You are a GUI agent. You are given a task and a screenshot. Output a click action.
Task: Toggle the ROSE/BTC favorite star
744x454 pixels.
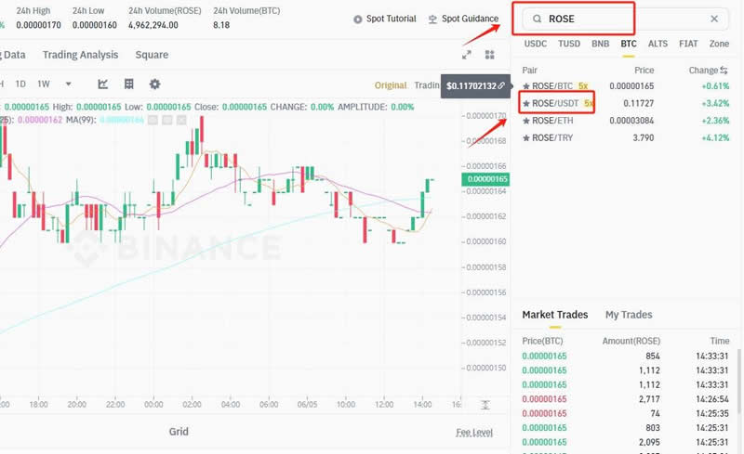point(526,86)
